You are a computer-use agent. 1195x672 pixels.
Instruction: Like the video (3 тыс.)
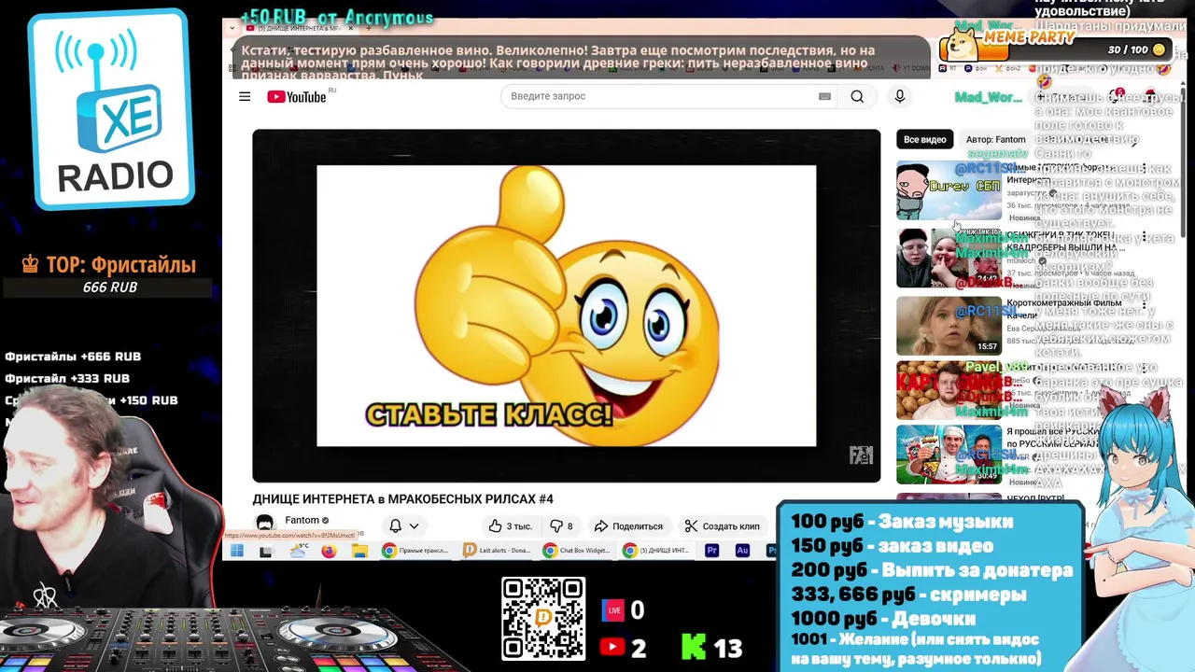pyautogui.click(x=510, y=525)
